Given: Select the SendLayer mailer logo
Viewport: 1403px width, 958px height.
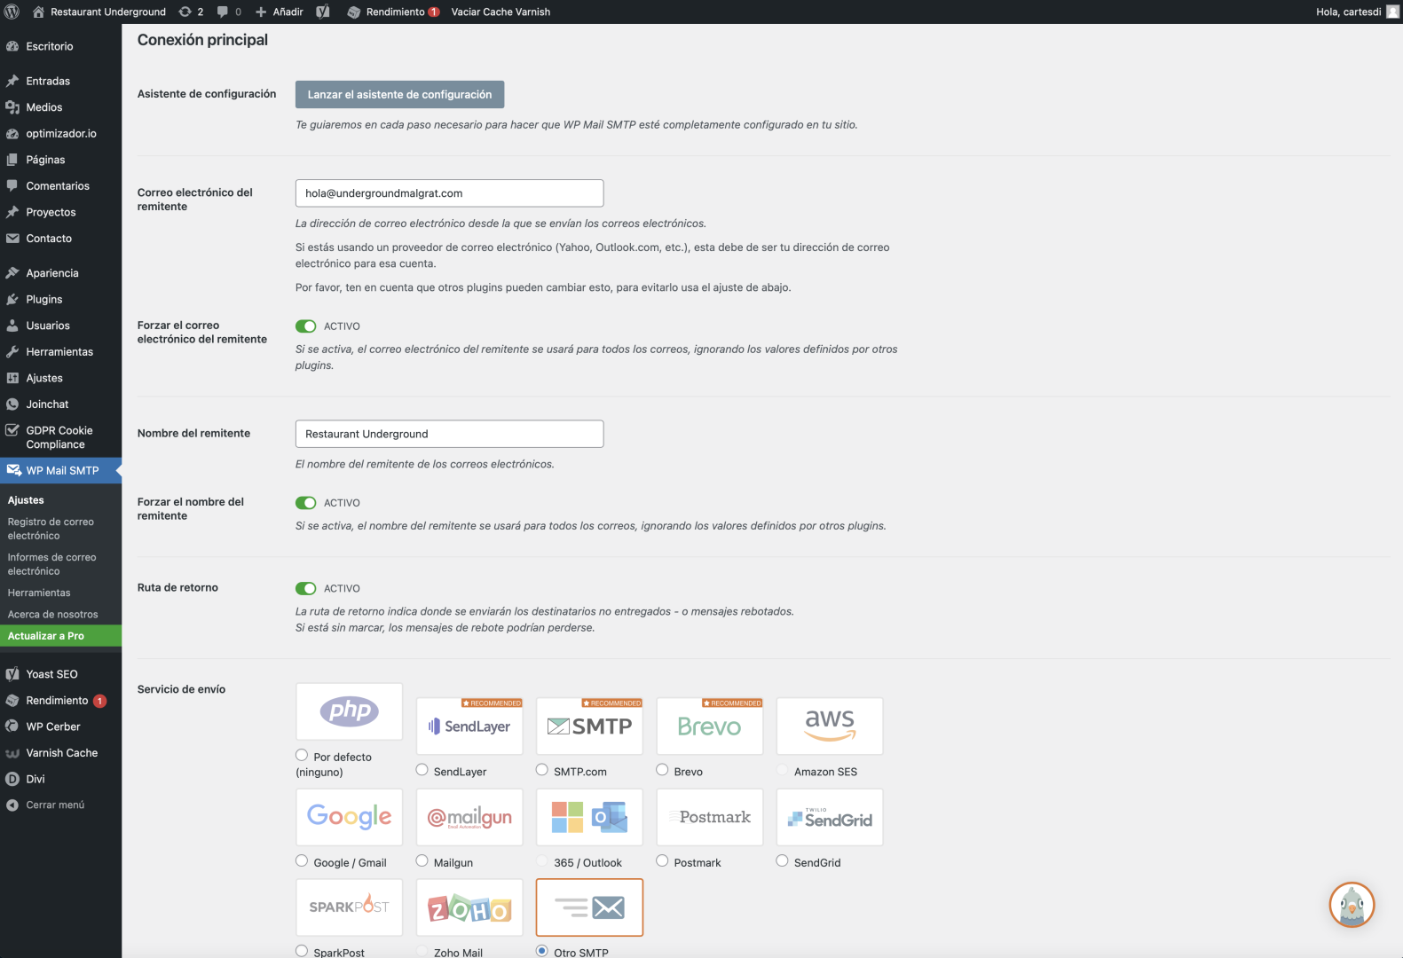Looking at the screenshot, I should [469, 726].
